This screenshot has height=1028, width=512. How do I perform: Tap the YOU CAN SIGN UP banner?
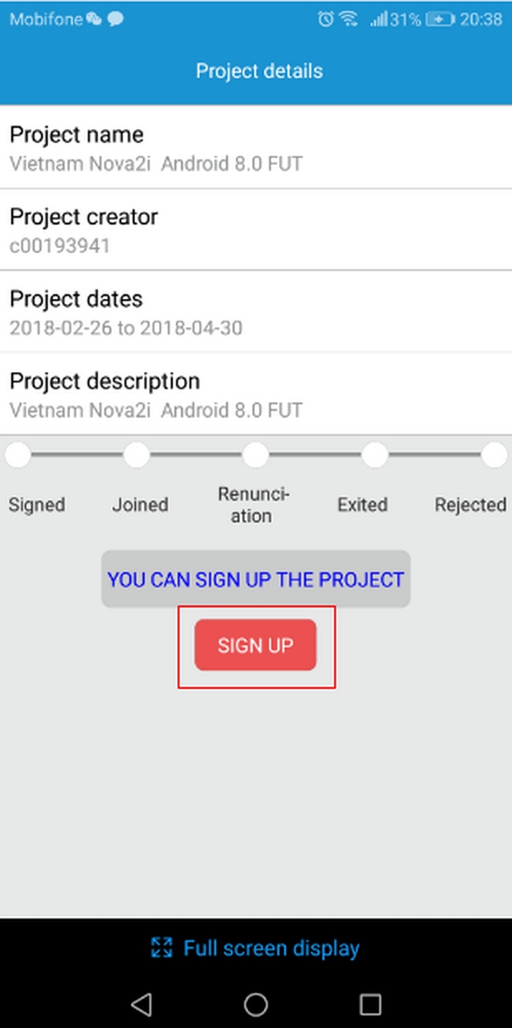[x=256, y=579]
